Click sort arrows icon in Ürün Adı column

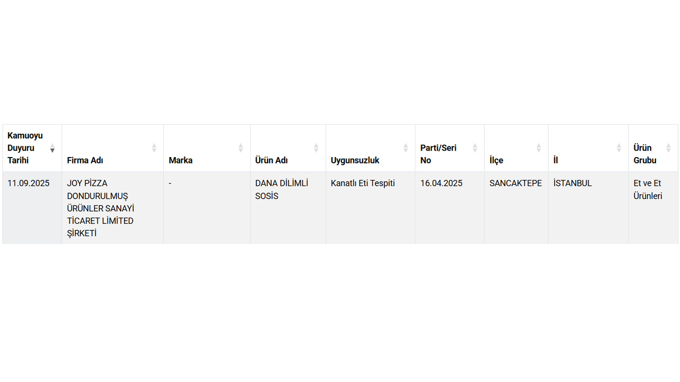[316, 148]
